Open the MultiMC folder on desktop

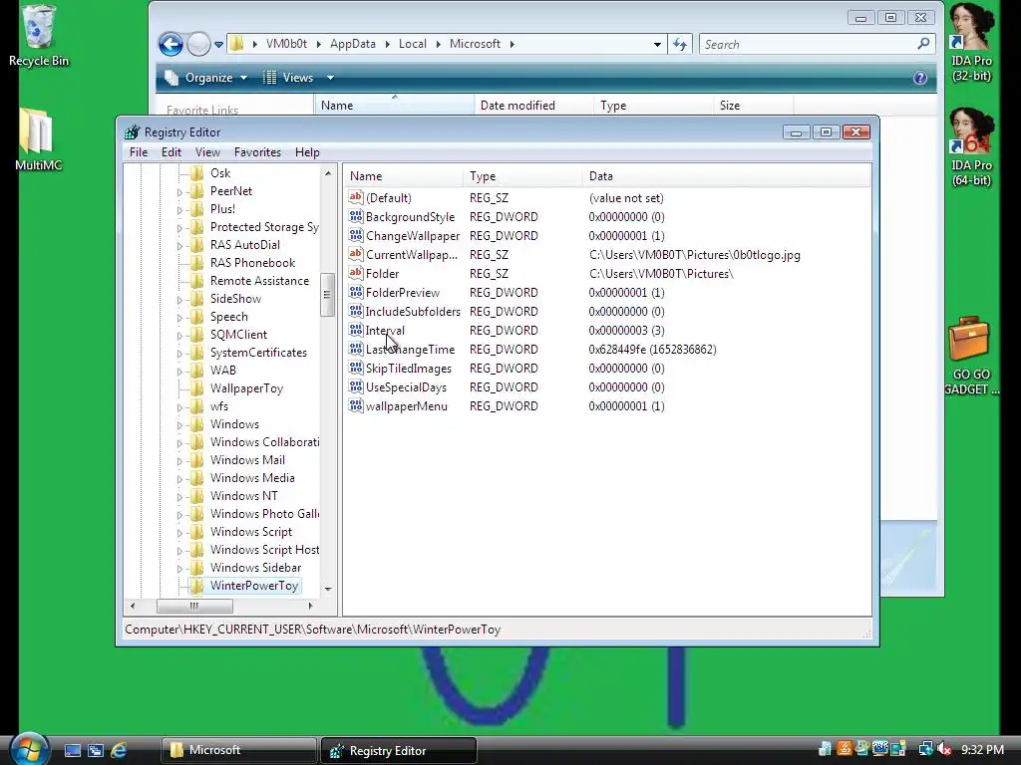pos(39,139)
